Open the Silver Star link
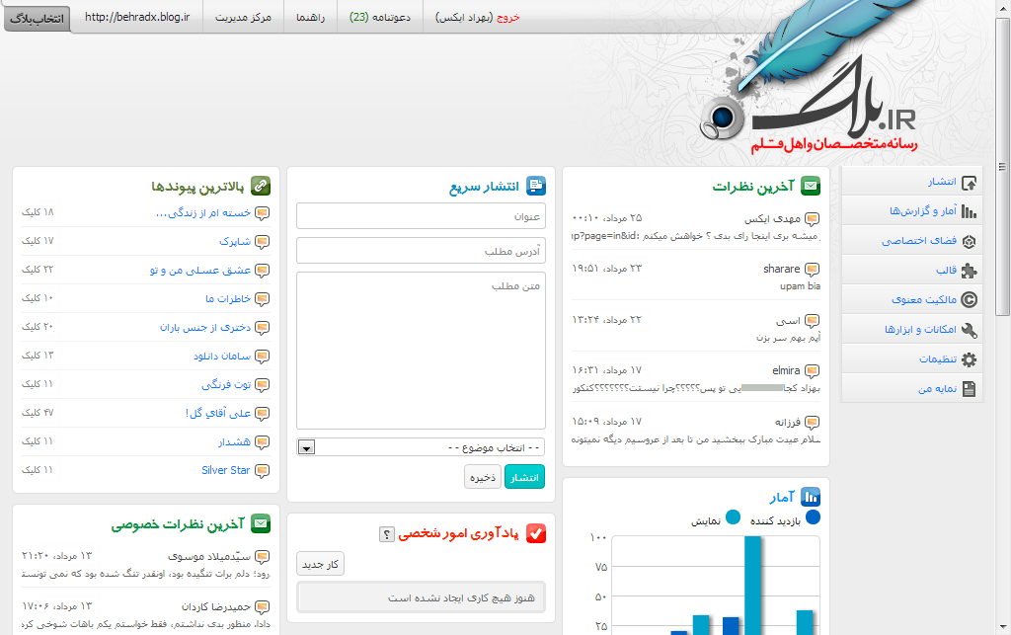1011x635 pixels. pyautogui.click(x=226, y=471)
